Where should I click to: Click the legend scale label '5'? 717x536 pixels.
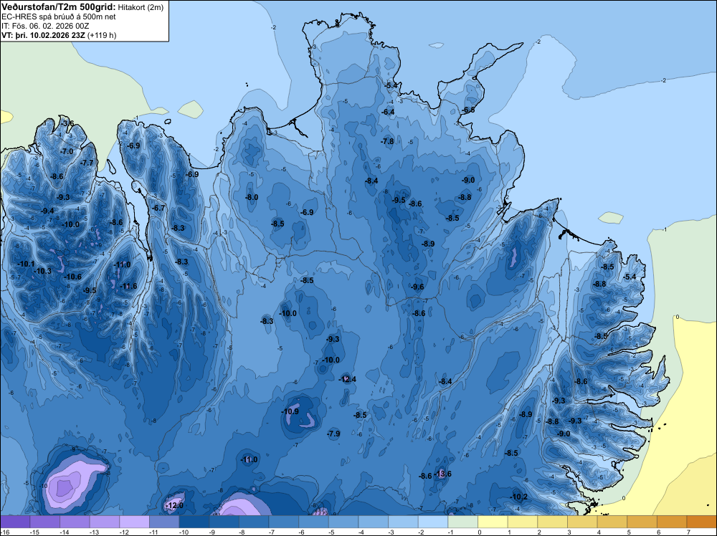629,532
